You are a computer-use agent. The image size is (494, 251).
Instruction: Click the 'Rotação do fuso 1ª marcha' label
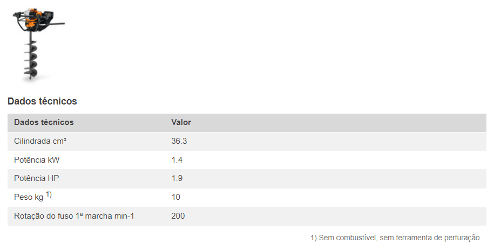(74, 216)
